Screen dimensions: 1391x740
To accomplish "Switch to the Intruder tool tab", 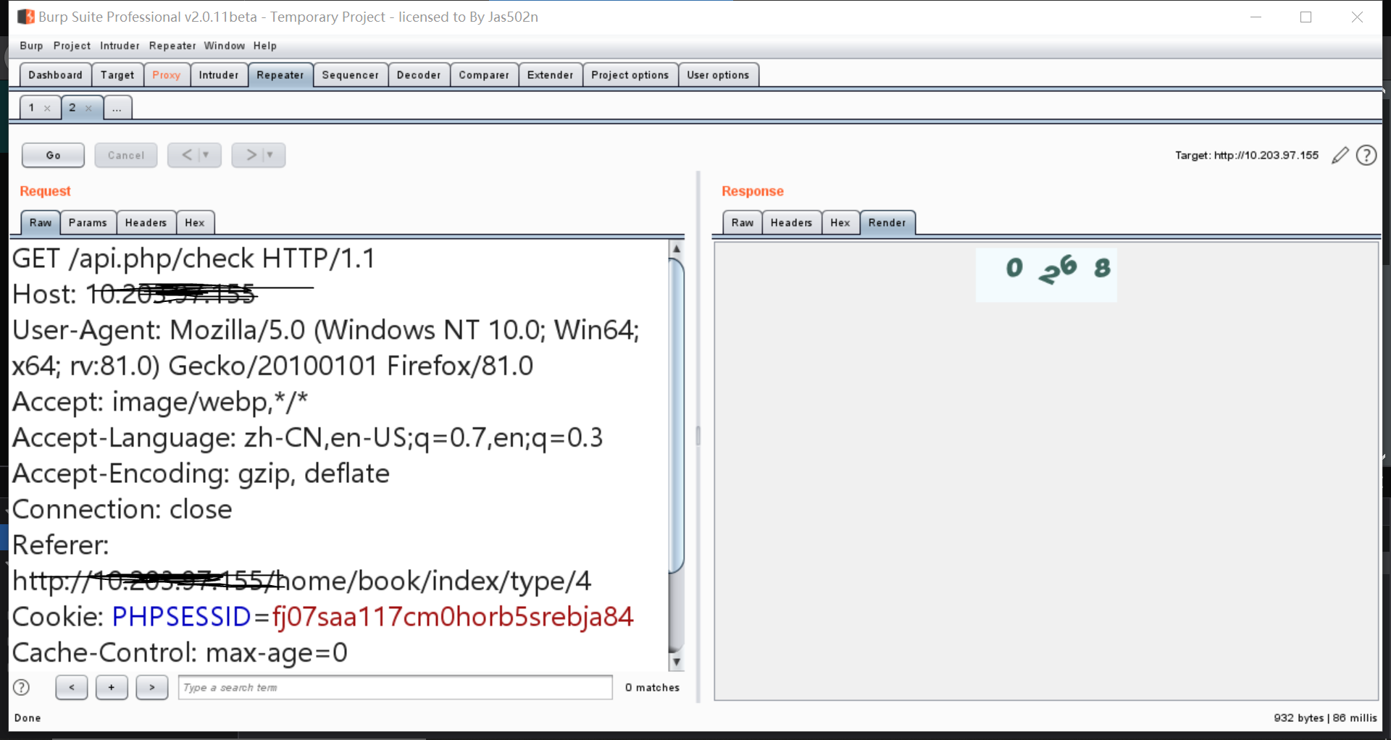I will coord(219,75).
